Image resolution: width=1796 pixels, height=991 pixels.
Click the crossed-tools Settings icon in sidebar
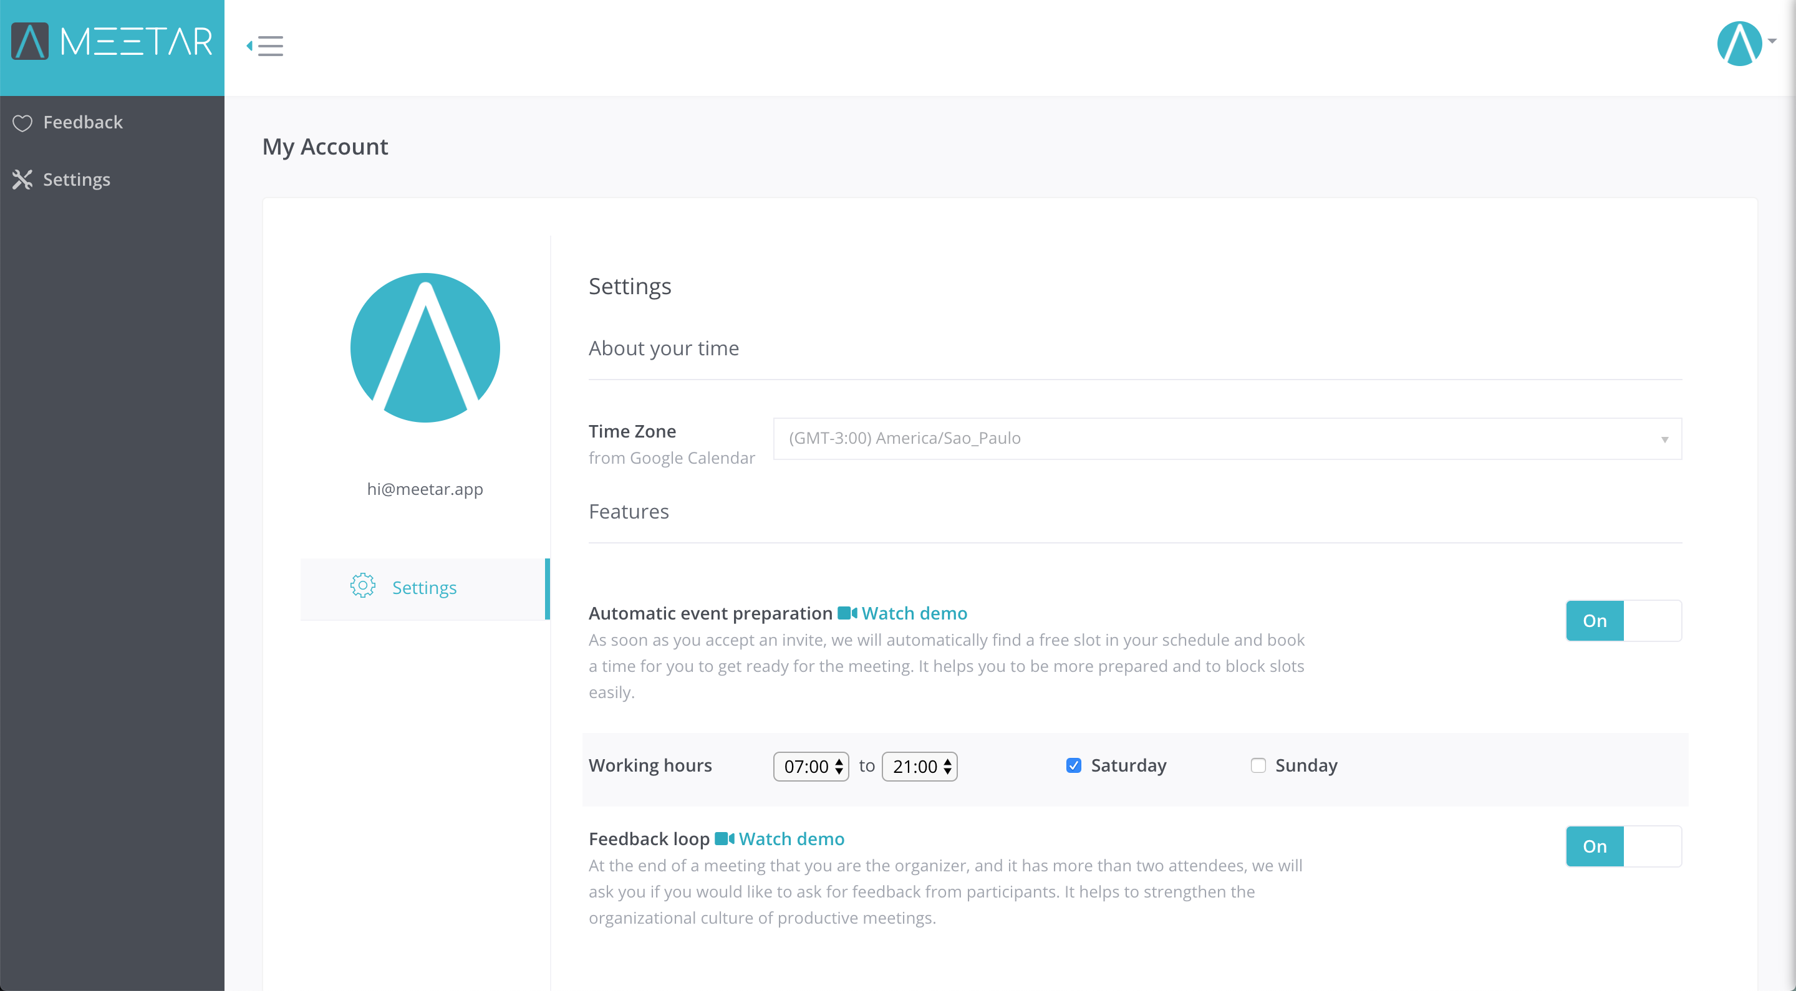pyautogui.click(x=22, y=180)
